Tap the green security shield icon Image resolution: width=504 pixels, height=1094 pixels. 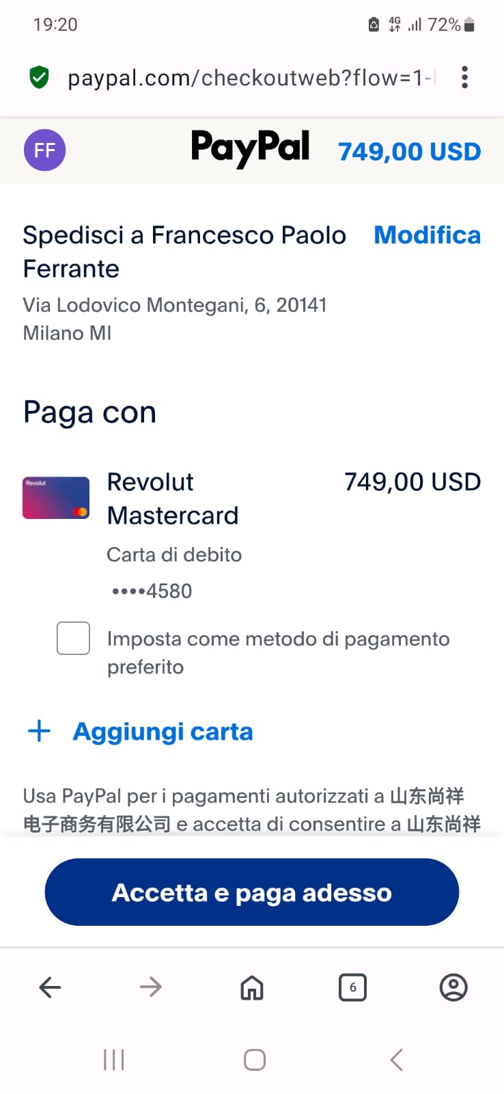tap(40, 78)
